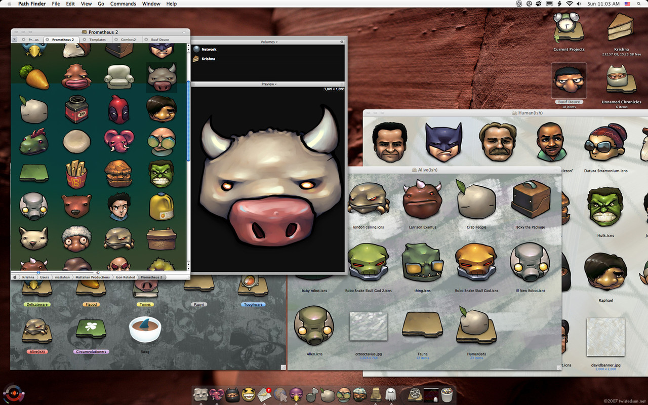Image resolution: width=648 pixels, height=405 pixels.
Task: Select Crab People icon in Alive(ish)
Action: point(476,199)
